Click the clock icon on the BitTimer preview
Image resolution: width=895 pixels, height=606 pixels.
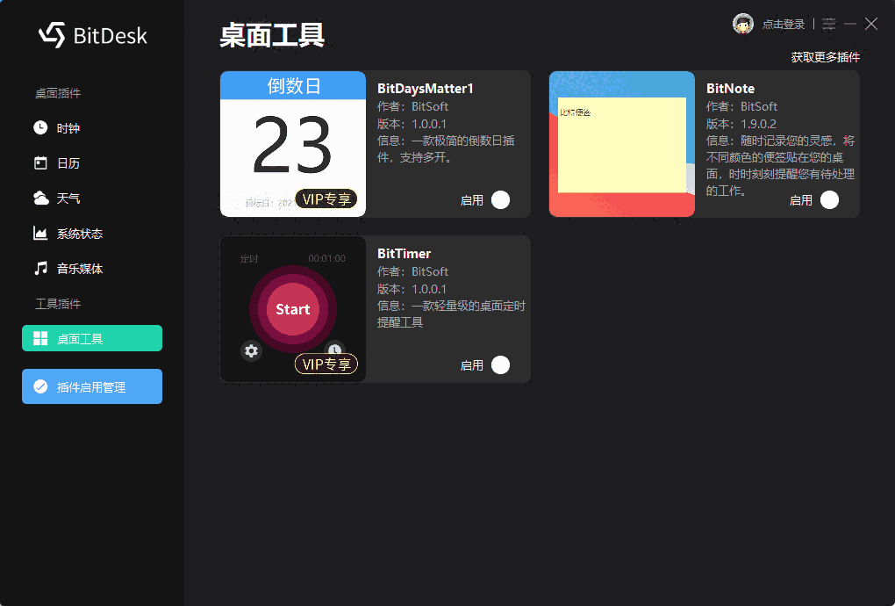click(334, 350)
